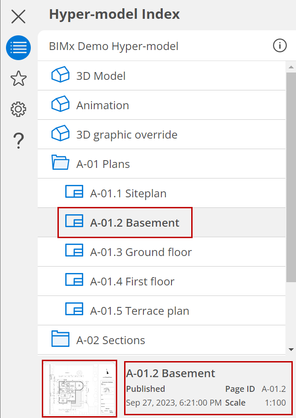Open the index list view icon
This screenshot has width=296, height=418.
pyautogui.click(x=18, y=48)
